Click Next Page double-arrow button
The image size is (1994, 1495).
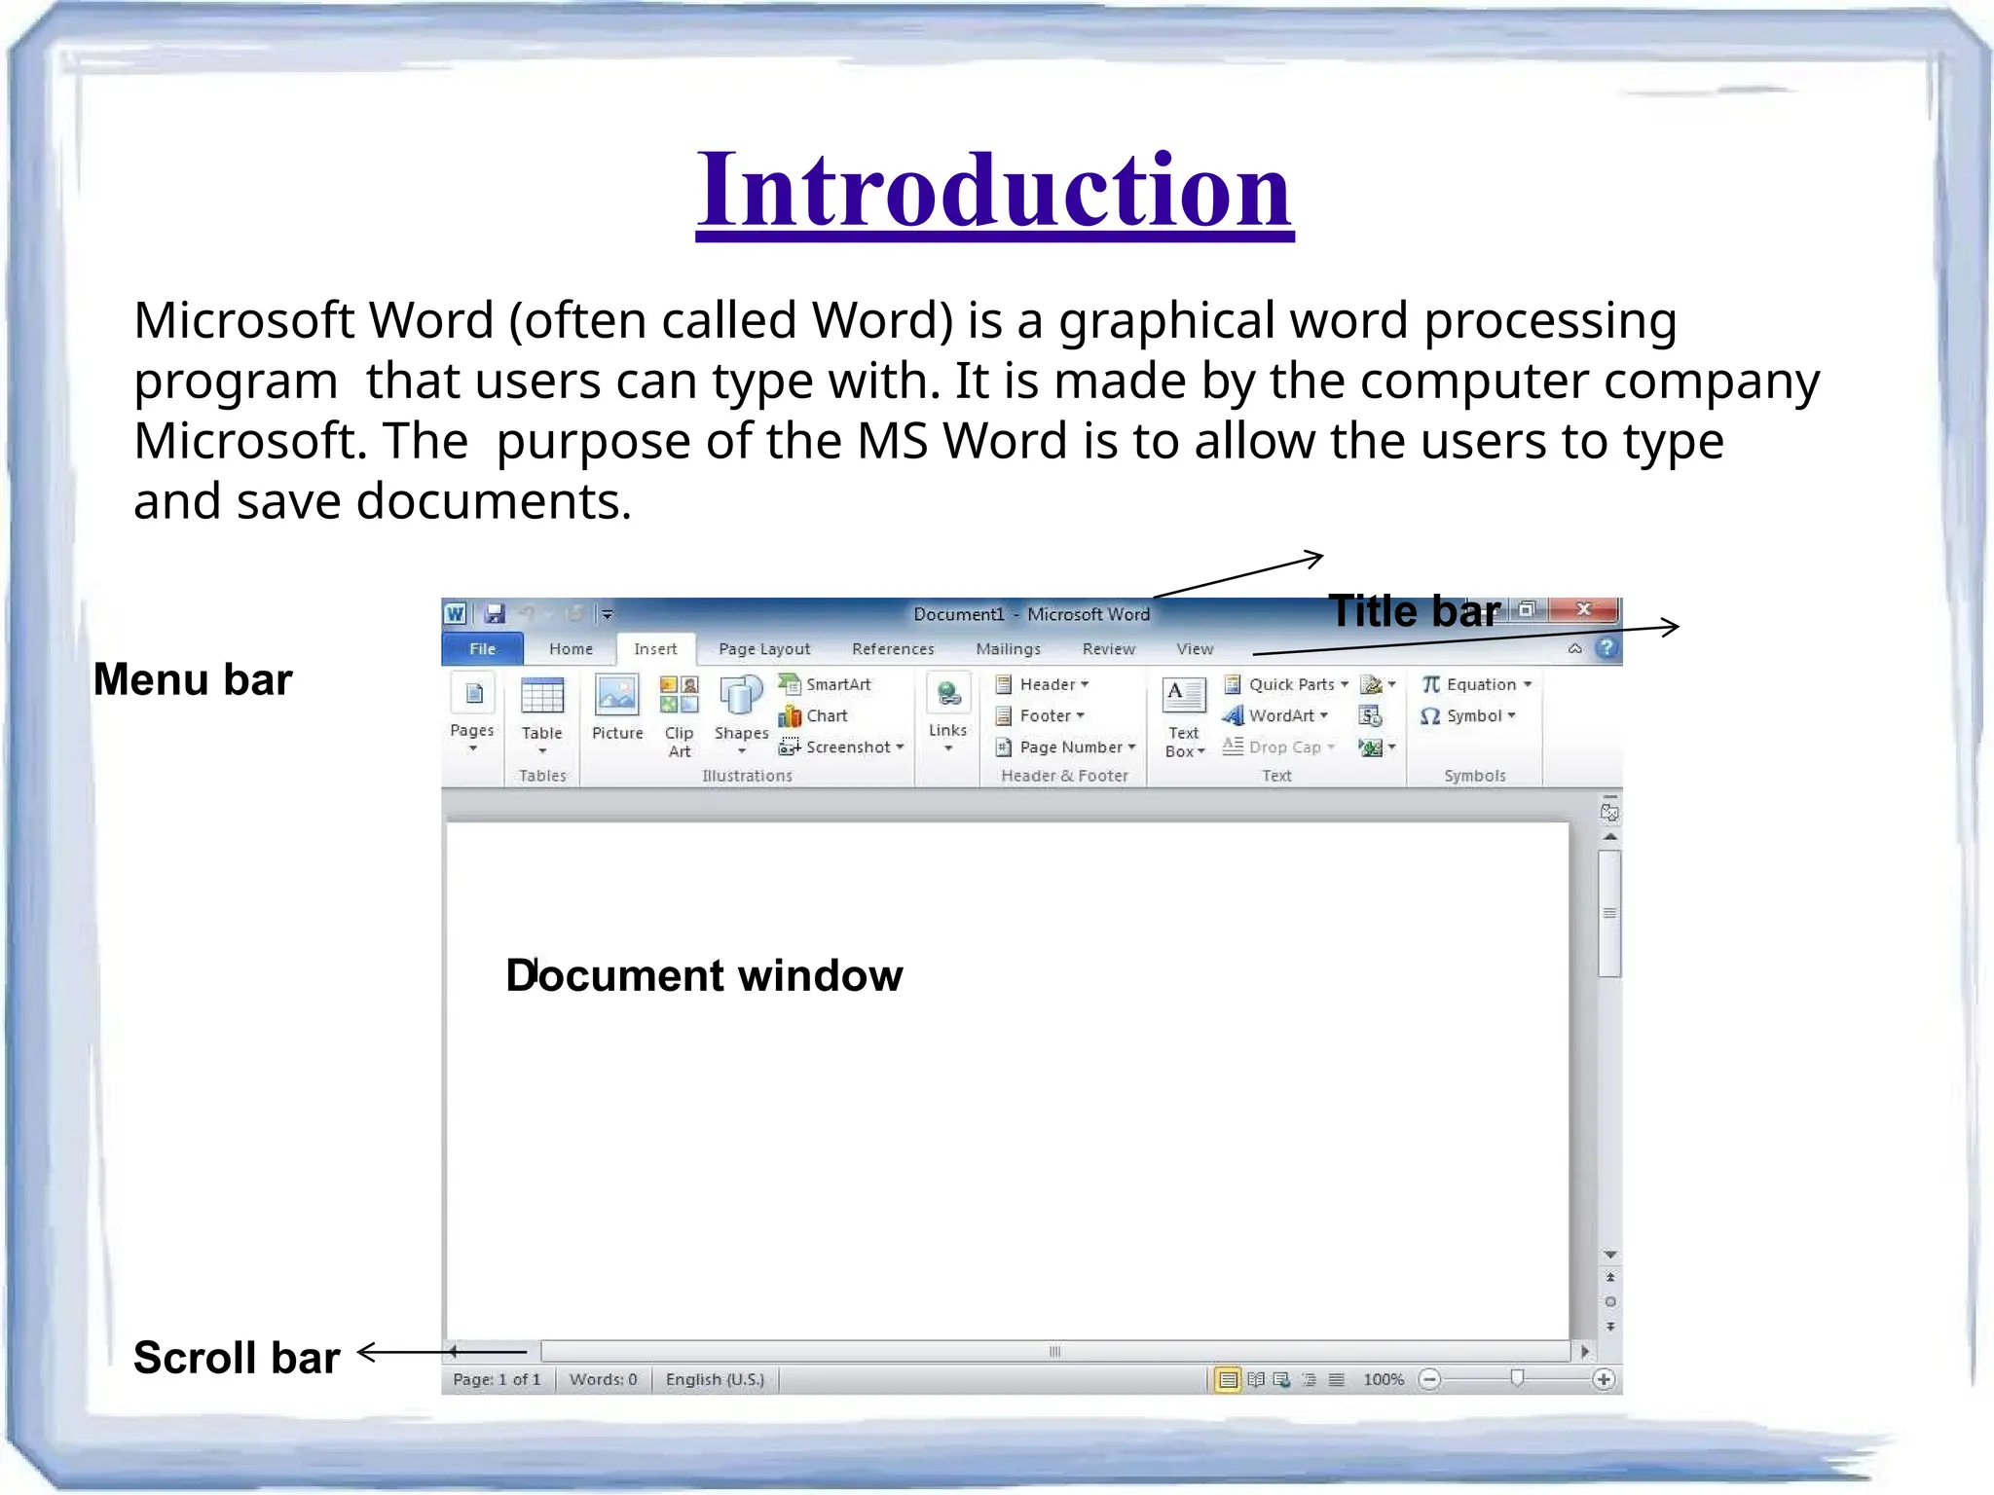(x=1610, y=1326)
